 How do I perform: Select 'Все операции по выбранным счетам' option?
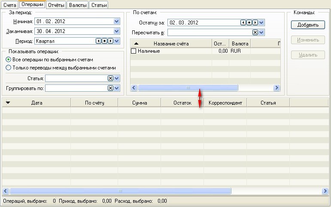(x=9, y=60)
